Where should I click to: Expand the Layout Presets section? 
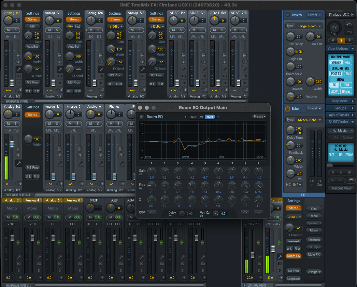click(x=341, y=115)
